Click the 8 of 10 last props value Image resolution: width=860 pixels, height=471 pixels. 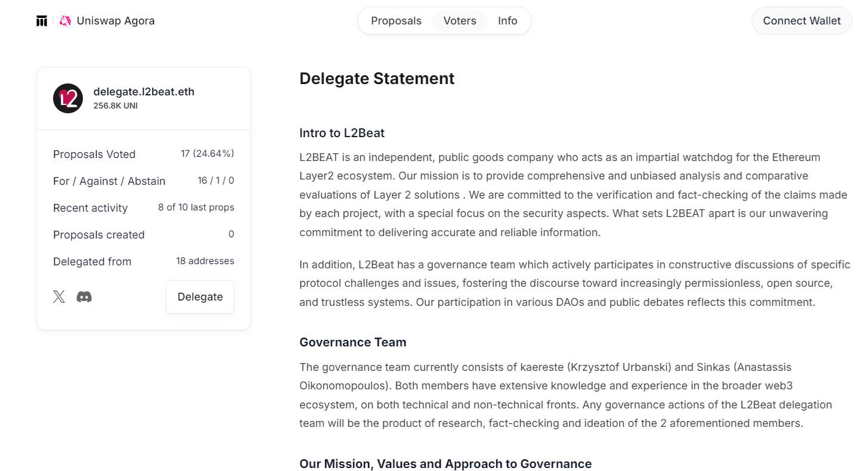tap(196, 207)
